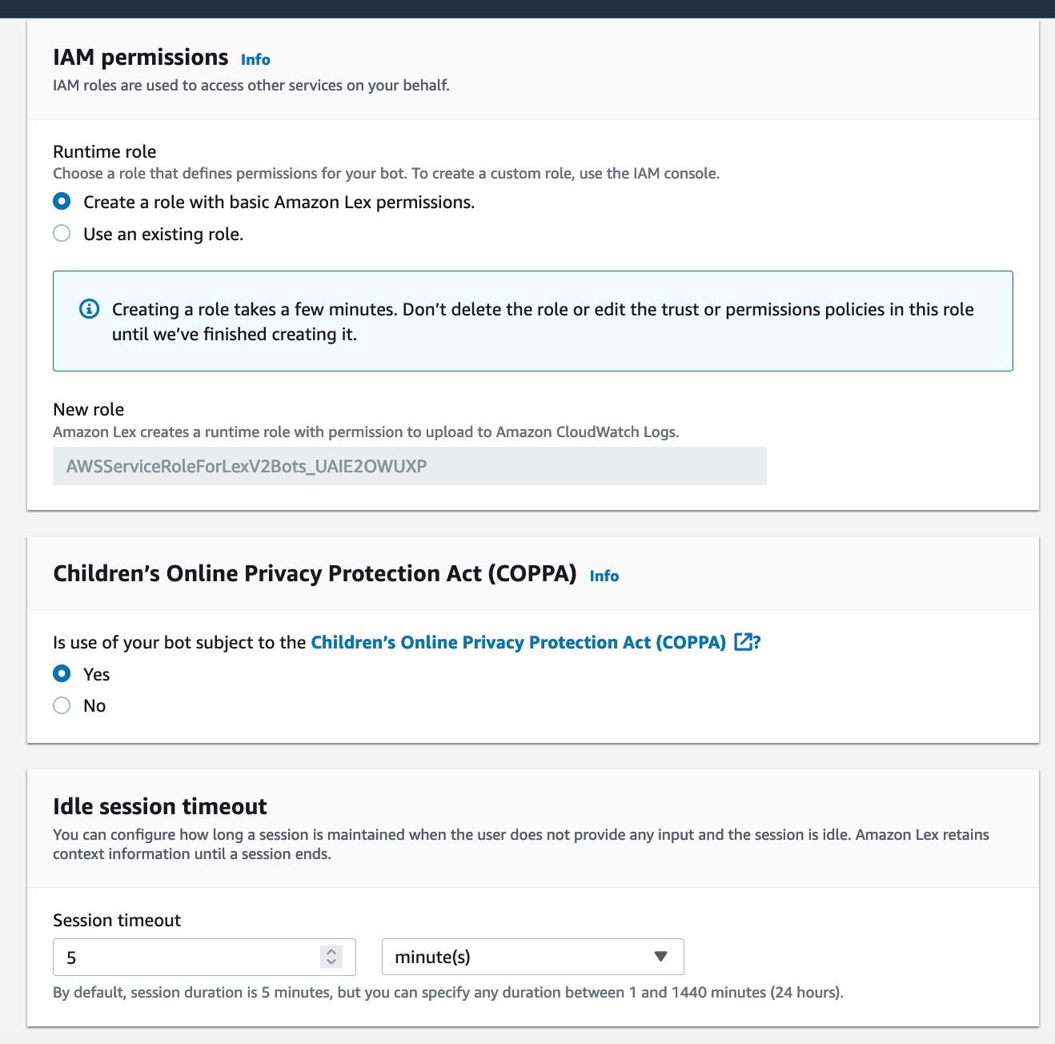This screenshot has height=1044, width=1055.
Task: Decrease session timeout with the down arrow
Action: [331, 962]
